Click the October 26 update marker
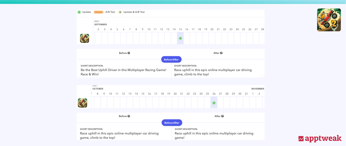The width and height of the screenshot is (346, 146). pos(214,103)
